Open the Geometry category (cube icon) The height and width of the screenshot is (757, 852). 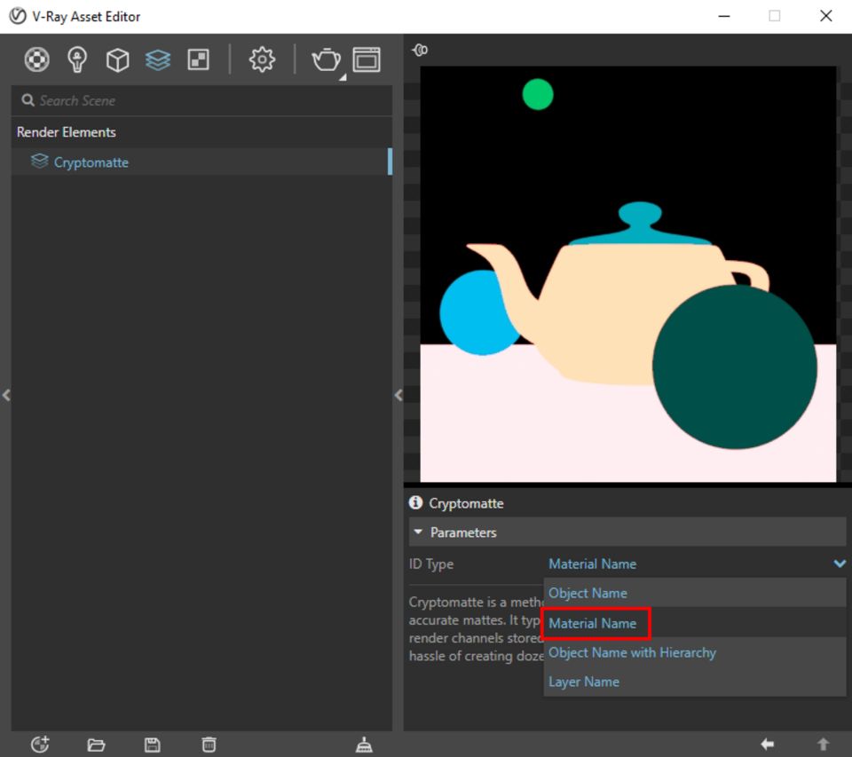(117, 59)
